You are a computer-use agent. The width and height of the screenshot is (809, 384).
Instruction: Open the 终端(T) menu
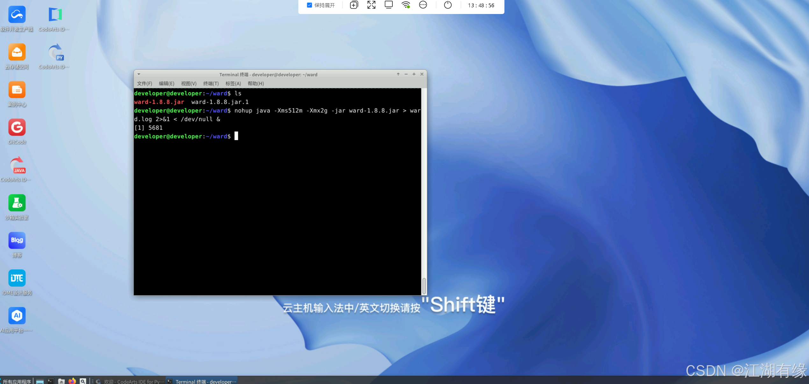[211, 83]
